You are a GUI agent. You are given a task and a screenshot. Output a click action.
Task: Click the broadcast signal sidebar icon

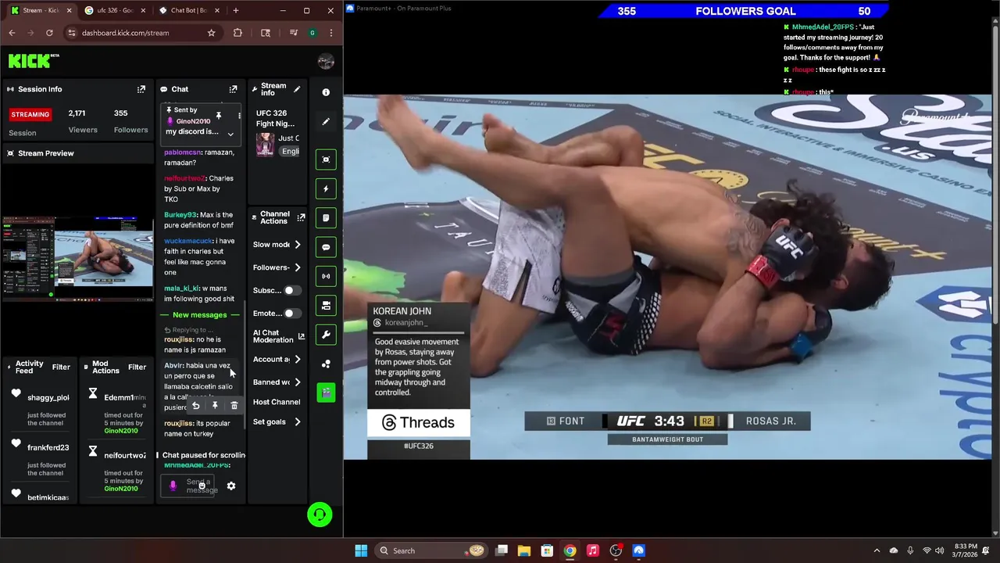pyautogui.click(x=326, y=276)
